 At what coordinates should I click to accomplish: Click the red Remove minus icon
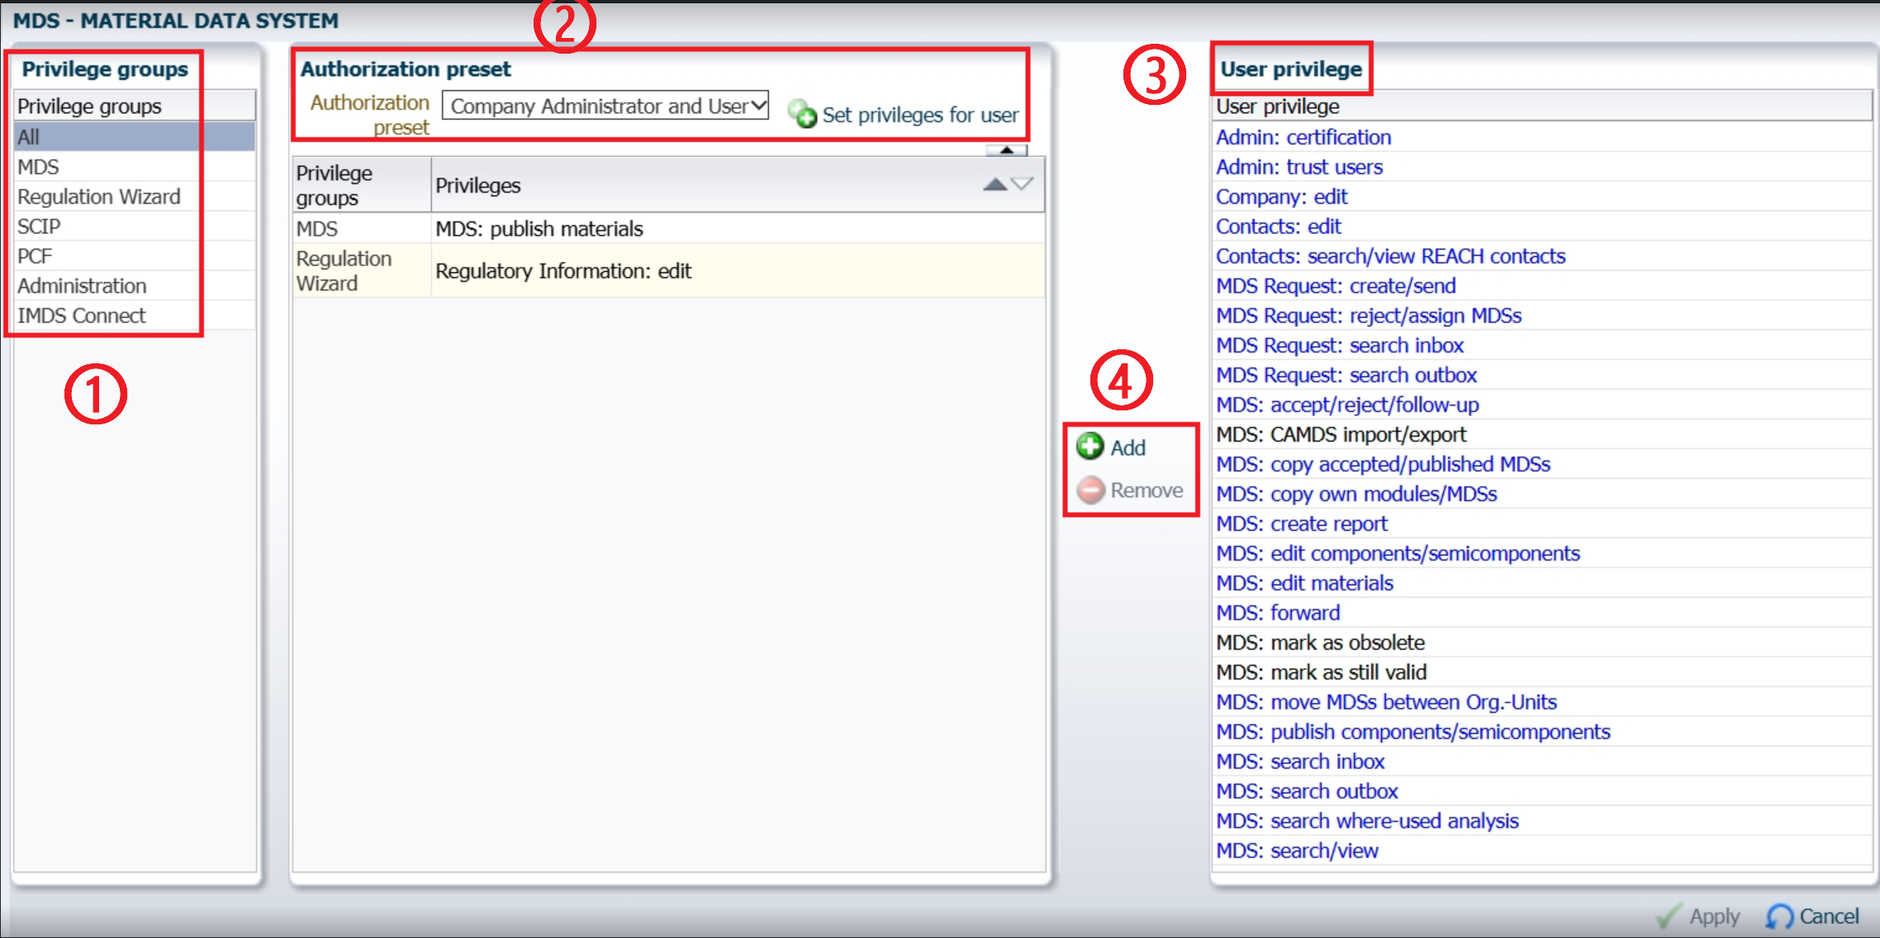tap(1090, 490)
